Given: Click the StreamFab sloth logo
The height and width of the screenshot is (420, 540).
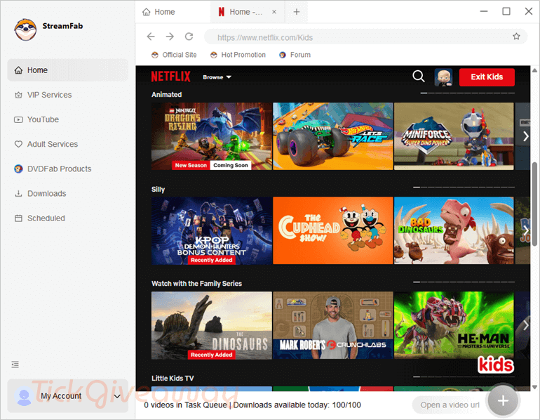Looking at the screenshot, I should coord(25,29).
